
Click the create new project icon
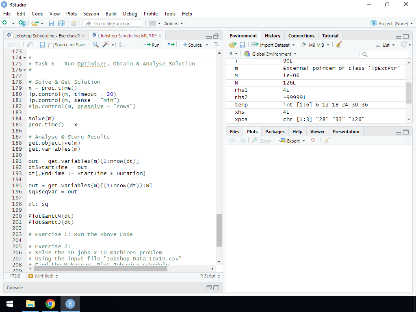click(x=22, y=24)
